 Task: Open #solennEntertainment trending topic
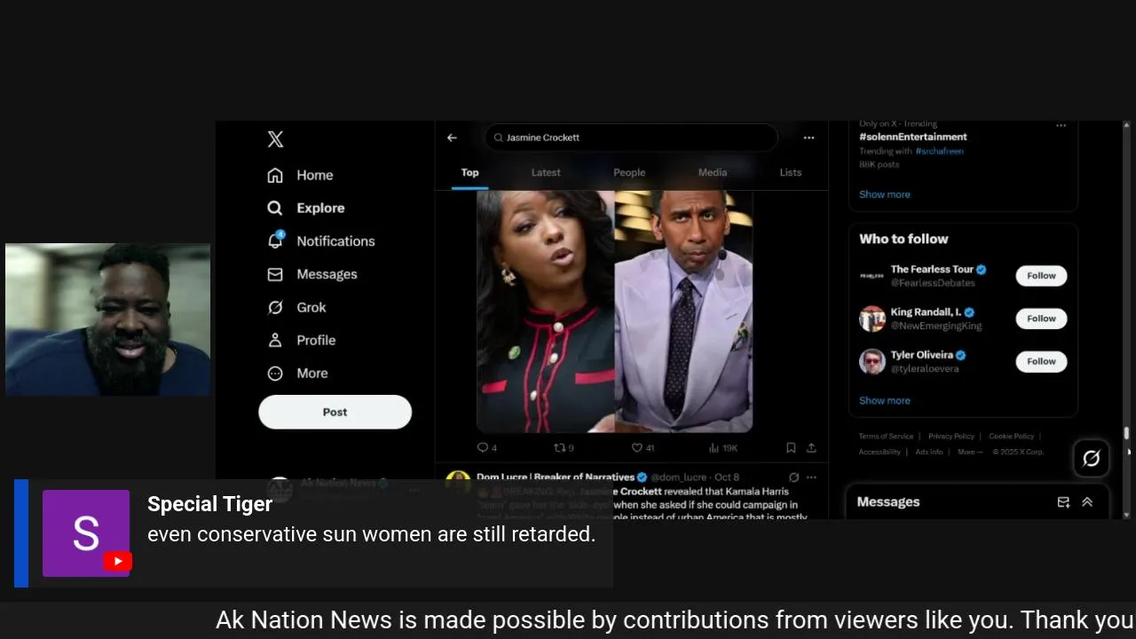click(912, 137)
